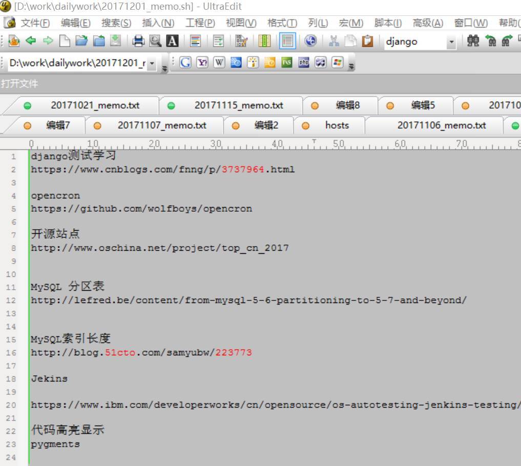
Task: Switch to 20171115_memo.txt tab
Action: point(231,106)
